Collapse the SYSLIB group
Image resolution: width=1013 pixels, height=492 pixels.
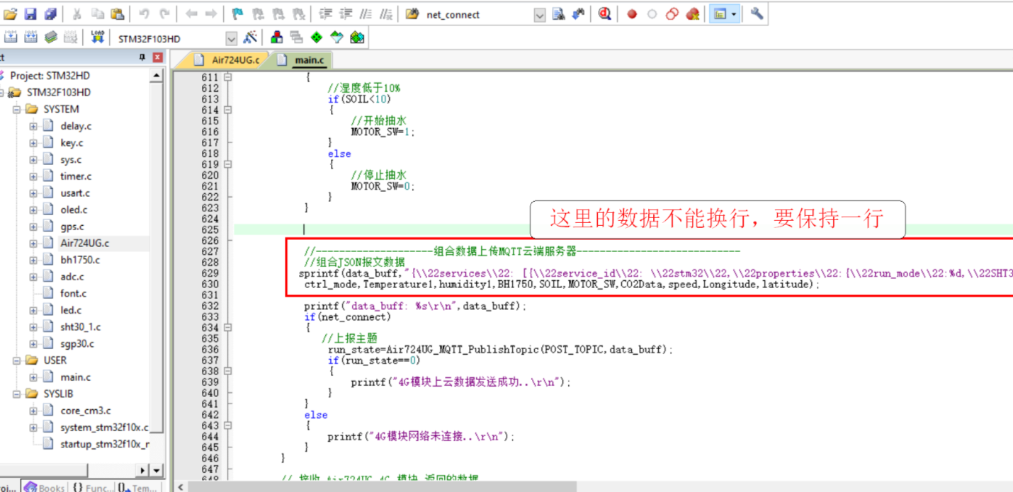(x=16, y=394)
